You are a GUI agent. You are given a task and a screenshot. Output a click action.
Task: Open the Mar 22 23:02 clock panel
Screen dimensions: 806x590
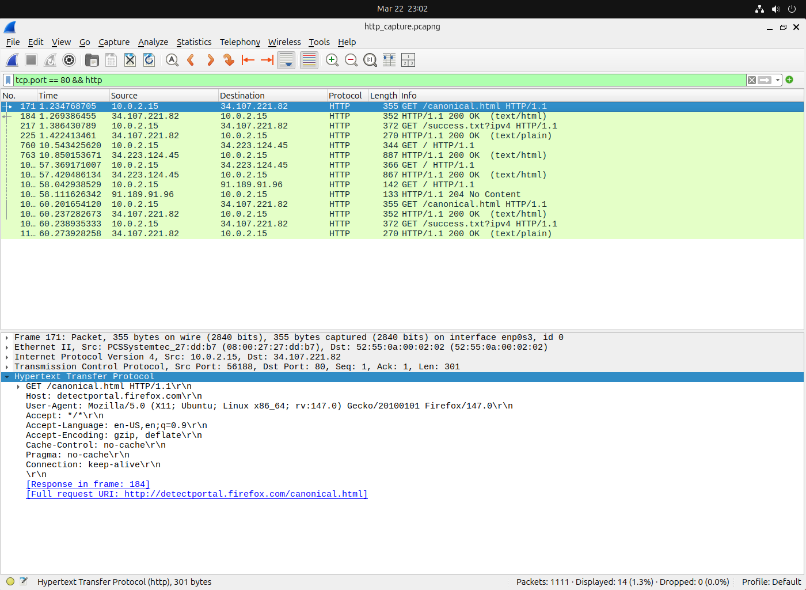402,9
